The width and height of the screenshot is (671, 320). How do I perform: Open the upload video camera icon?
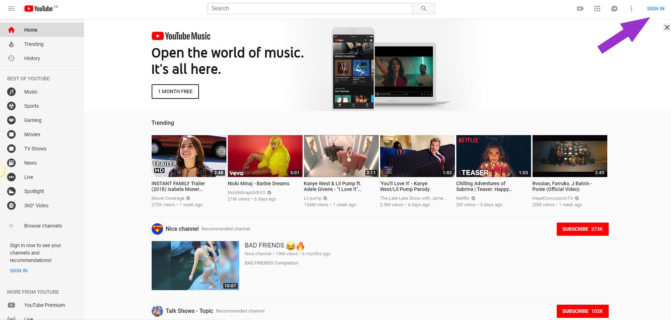pos(580,9)
